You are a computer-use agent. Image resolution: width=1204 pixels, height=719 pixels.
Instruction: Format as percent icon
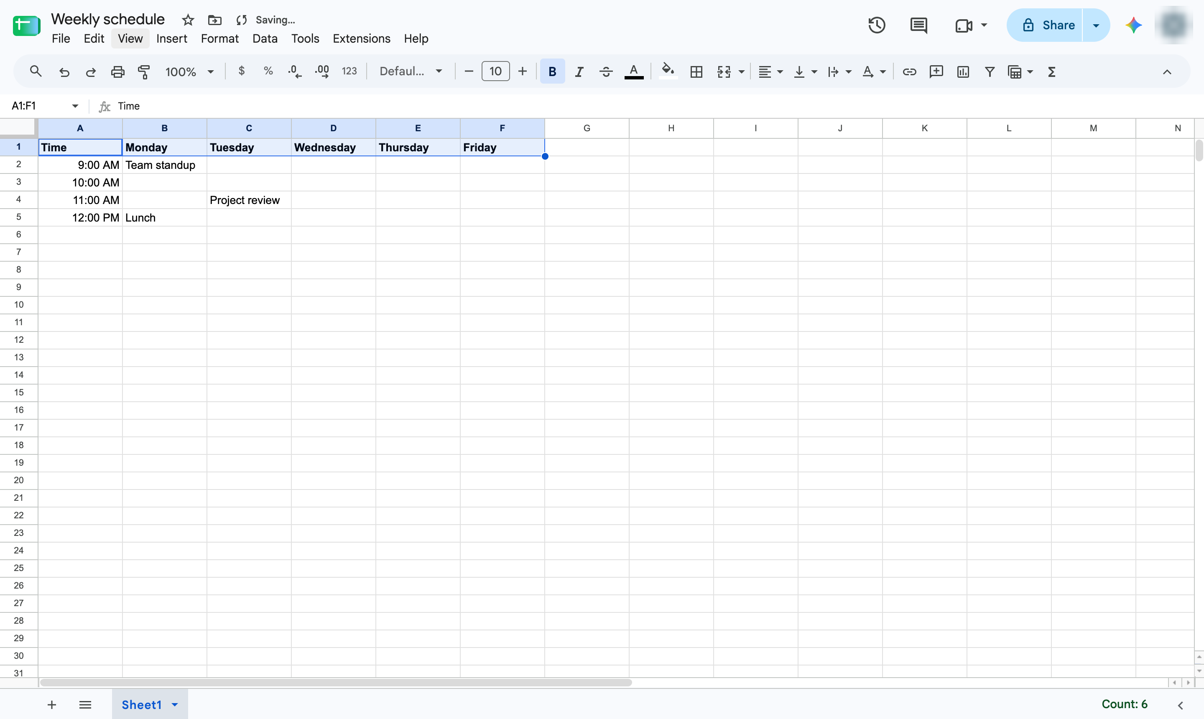point(268,71)
